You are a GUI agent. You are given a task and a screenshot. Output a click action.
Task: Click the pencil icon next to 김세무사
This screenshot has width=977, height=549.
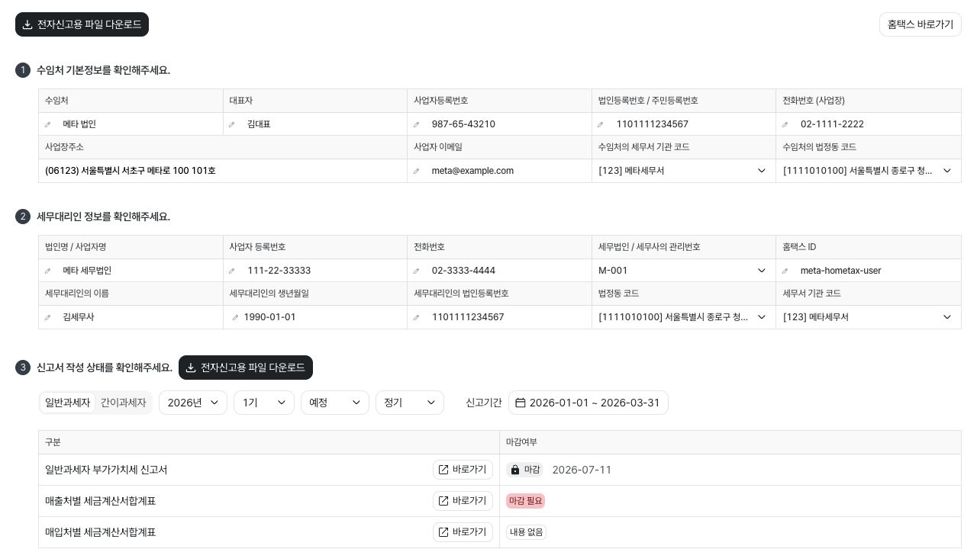[x=48, y=317]
